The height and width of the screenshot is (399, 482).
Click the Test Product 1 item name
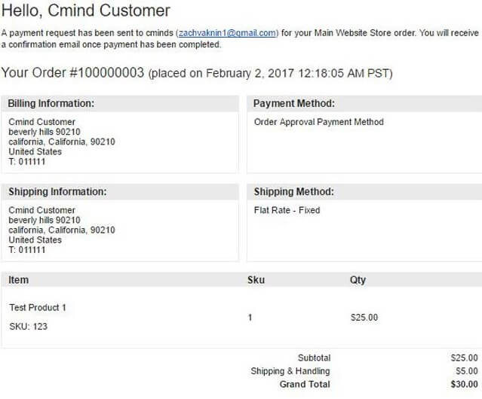[38, 307]
